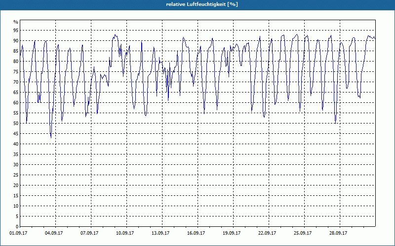Click the 15 y-axis label
This screenshot has height=246, width=395.
tap(16, 195)
